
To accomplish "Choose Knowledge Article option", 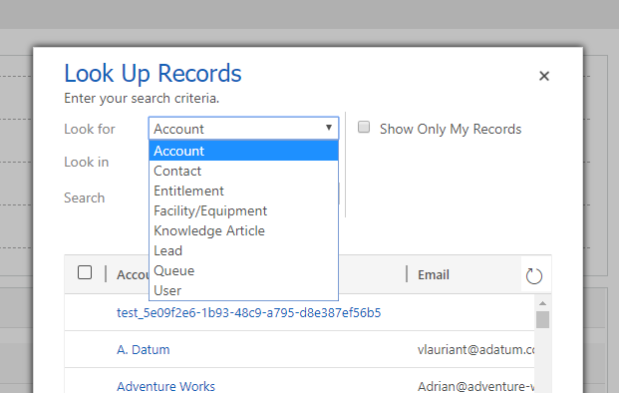I will pos(243,231).
